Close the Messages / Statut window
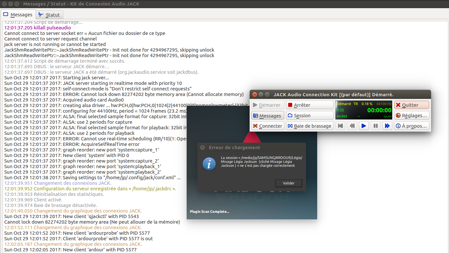Viewport: 449px width, 253px height. 4,4
